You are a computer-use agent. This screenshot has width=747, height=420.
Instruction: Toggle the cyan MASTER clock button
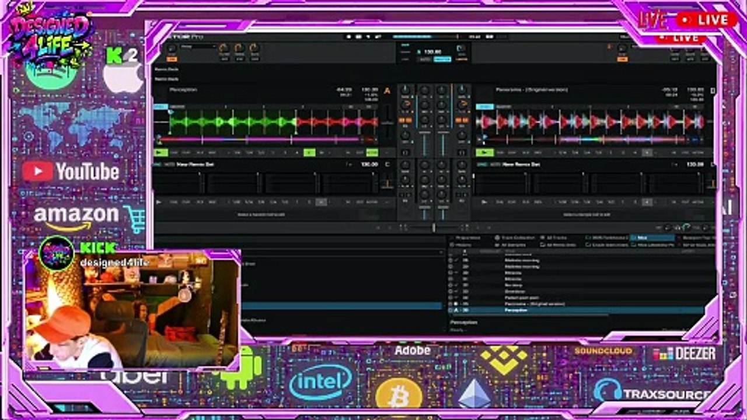pos(442,59)
